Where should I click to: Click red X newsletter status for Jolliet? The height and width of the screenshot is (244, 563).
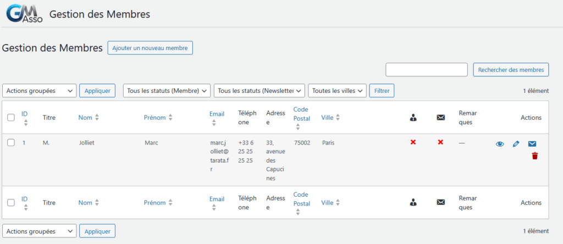(440, 142)
